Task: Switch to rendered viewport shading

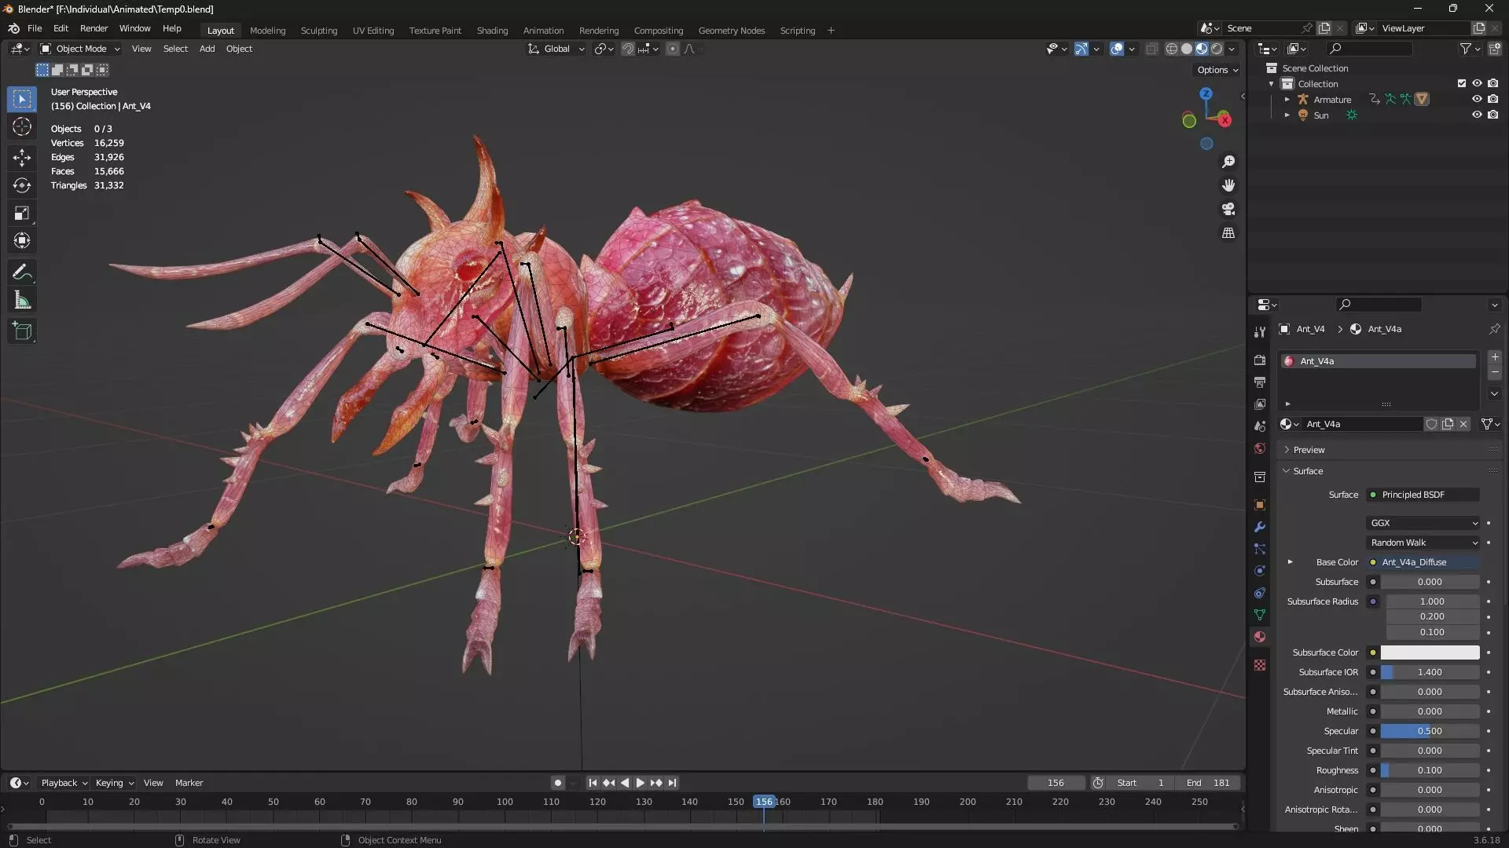Action: [x=1217, y=49]
